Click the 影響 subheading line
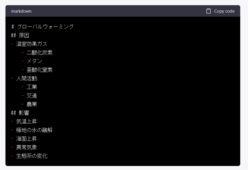The width and height of the screenshot is (248, 170). (20, 113)
